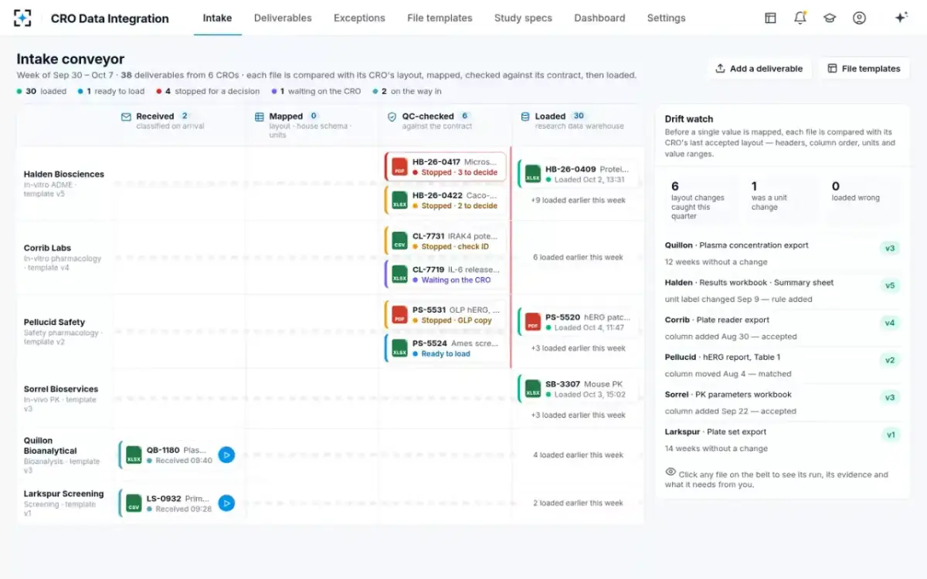Open the File templates tab
The height and width of the screenshot is (579, 927).
point(440,18)
